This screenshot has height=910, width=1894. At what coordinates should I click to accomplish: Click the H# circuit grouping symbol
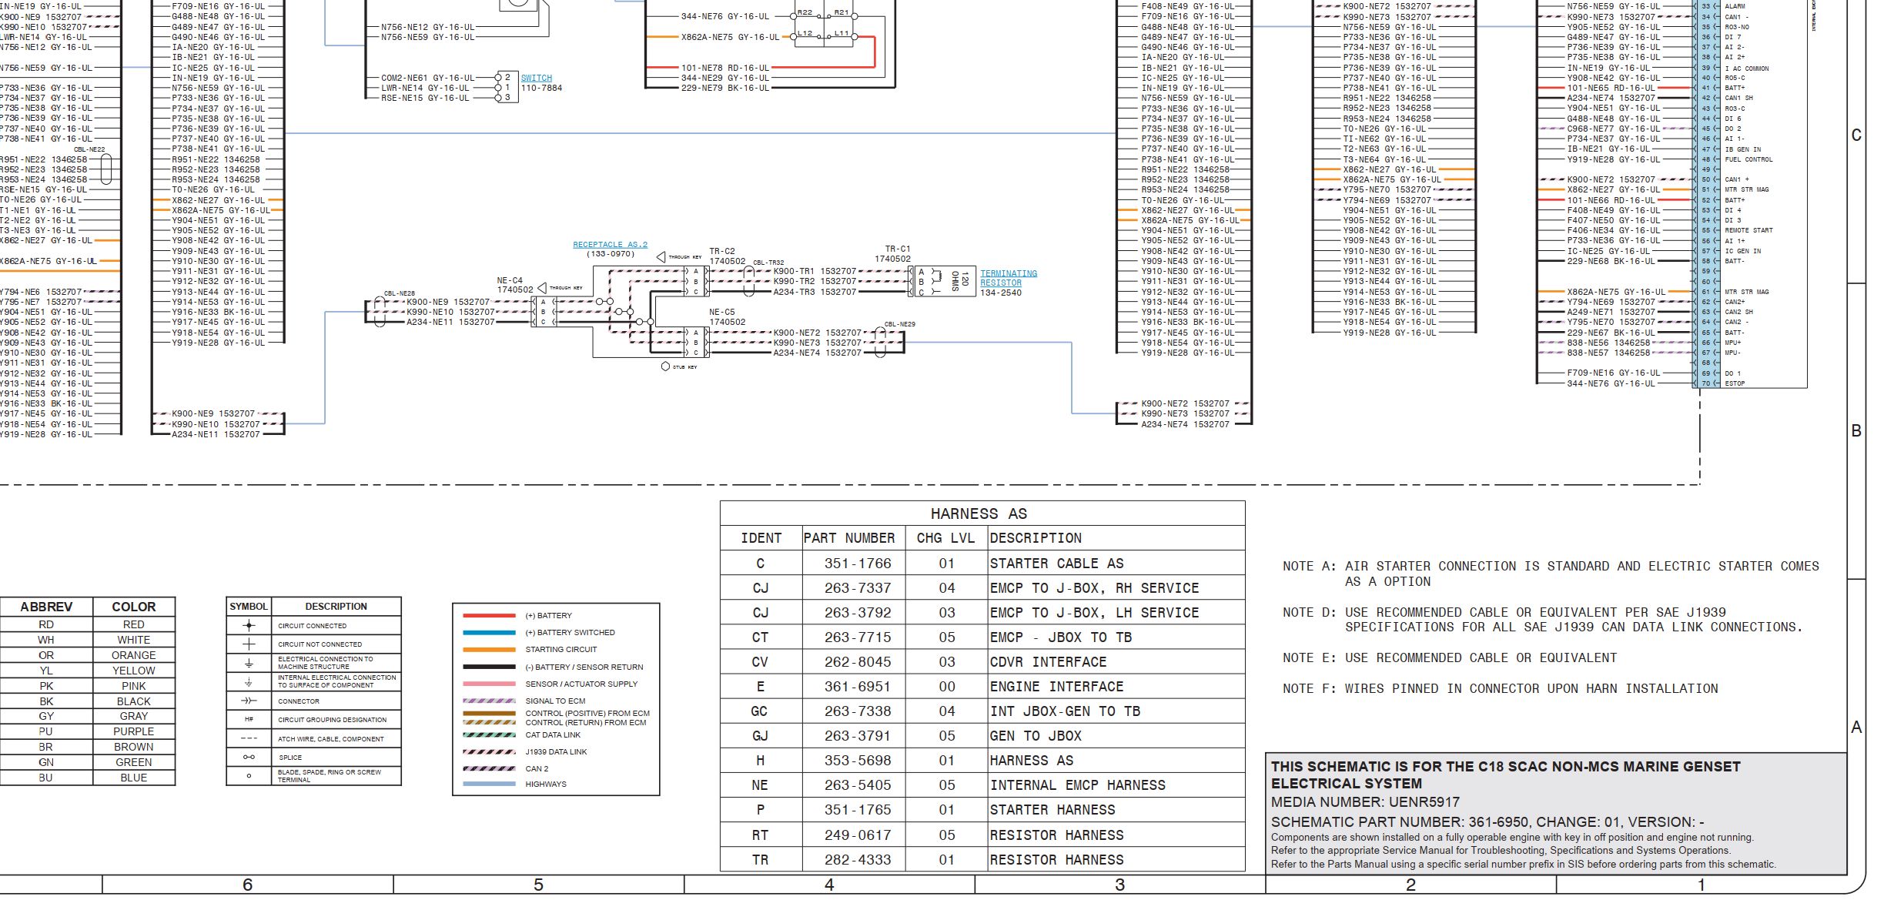tap(249, 720)
